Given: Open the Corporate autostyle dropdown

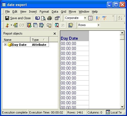Looking at the screenshot, I should pos(85,18).
